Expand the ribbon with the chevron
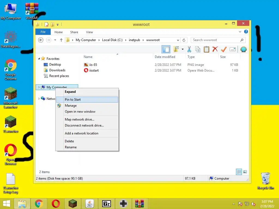The height and width of the screenshot is (209, 279). [x=240, y=32]
